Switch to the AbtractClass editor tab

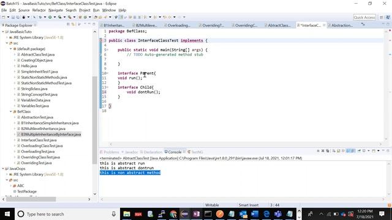tap(277, 25)
